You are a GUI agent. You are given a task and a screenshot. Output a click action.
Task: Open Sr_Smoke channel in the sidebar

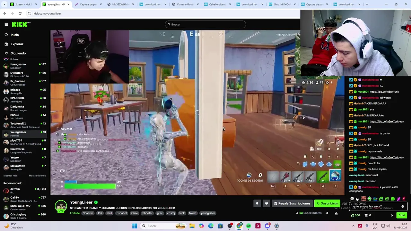(x=24, y=83)
